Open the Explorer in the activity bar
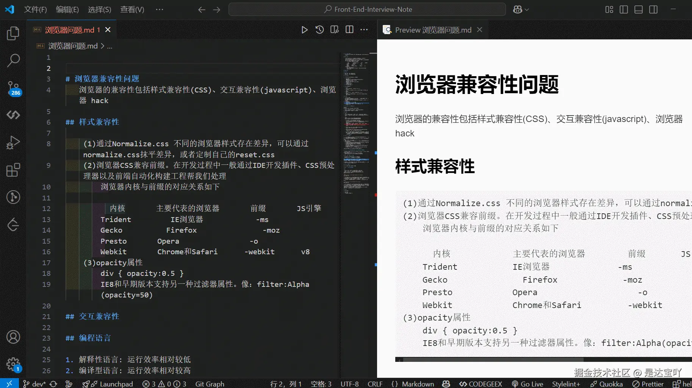This screenshot has width=692, height=388. 13,33
